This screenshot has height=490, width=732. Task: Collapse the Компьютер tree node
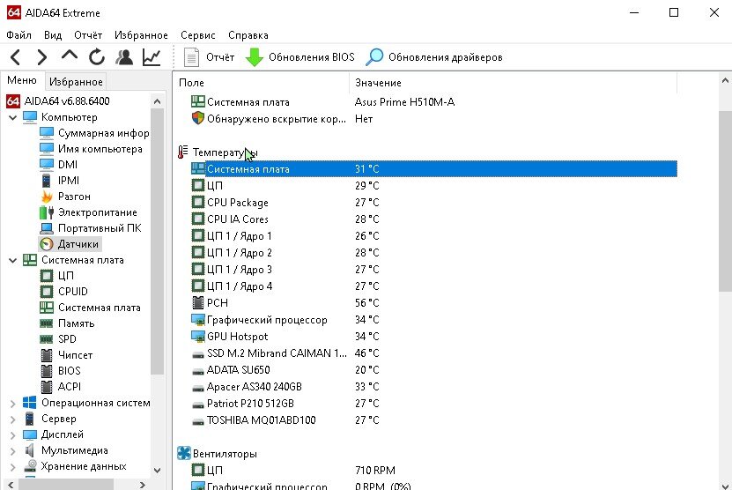12,117
